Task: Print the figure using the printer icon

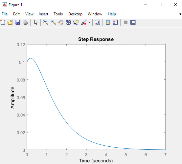Action: click(25, 22)
